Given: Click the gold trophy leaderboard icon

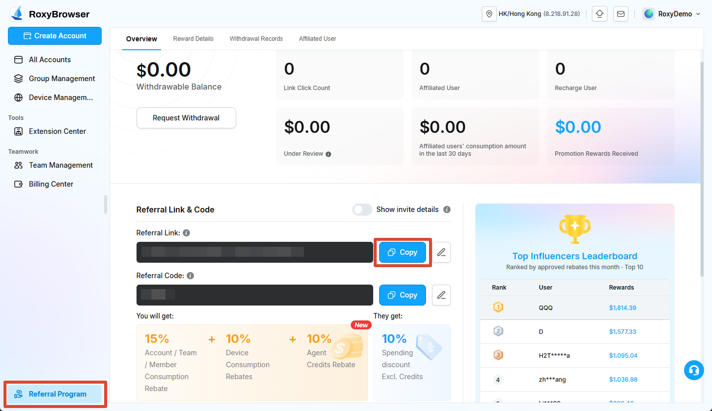Looking at the screenshot, I should (575, 229).
